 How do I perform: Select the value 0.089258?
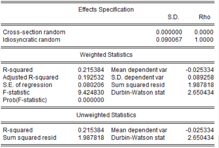tap(201, 77)
